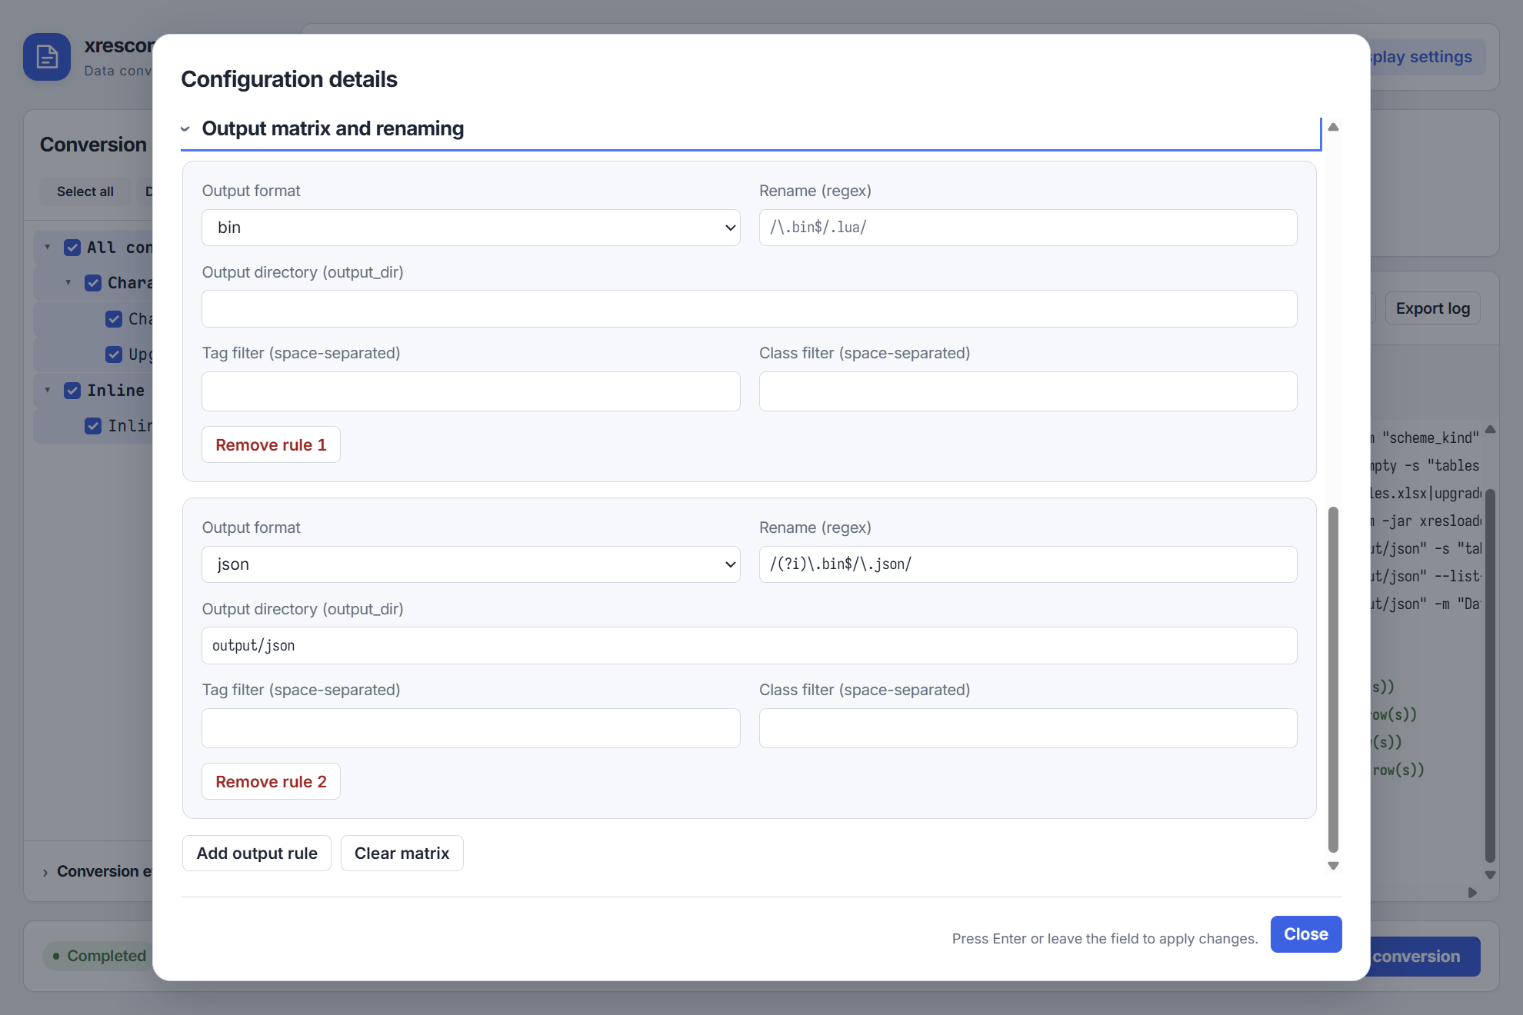Click the xresconv document app icon
This screenshot has height=1015, width=1523.
point(47,57)
